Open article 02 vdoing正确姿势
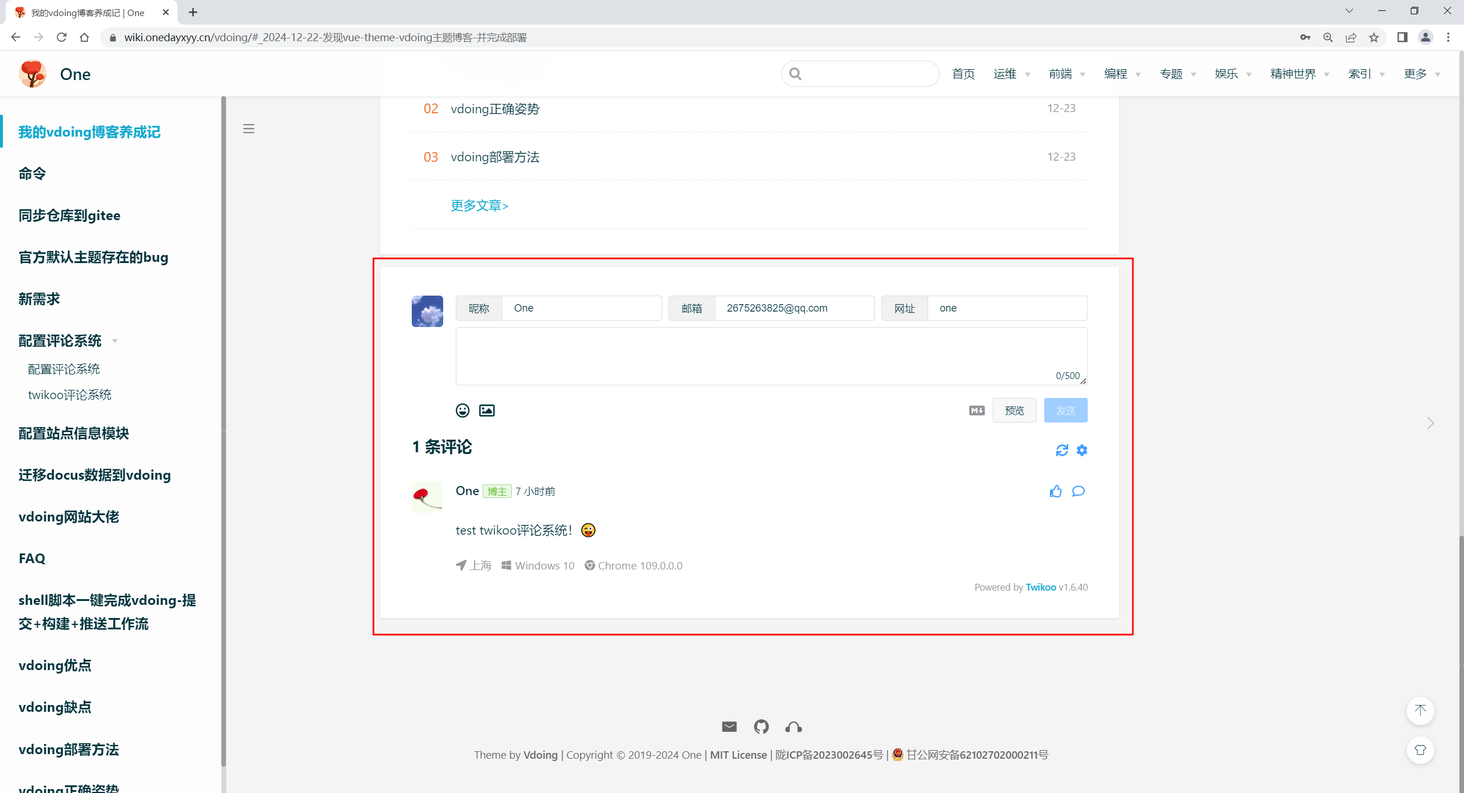 [495, 109]
